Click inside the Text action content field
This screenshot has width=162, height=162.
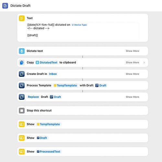(x=83, y=31)
